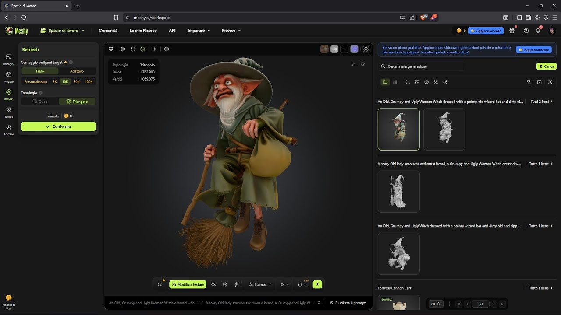Open the sort filter icon in assets panel
Viewport: 561px width, 315px height.
(529, 82)
